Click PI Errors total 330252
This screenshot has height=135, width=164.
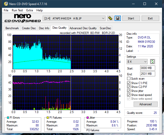34,129
